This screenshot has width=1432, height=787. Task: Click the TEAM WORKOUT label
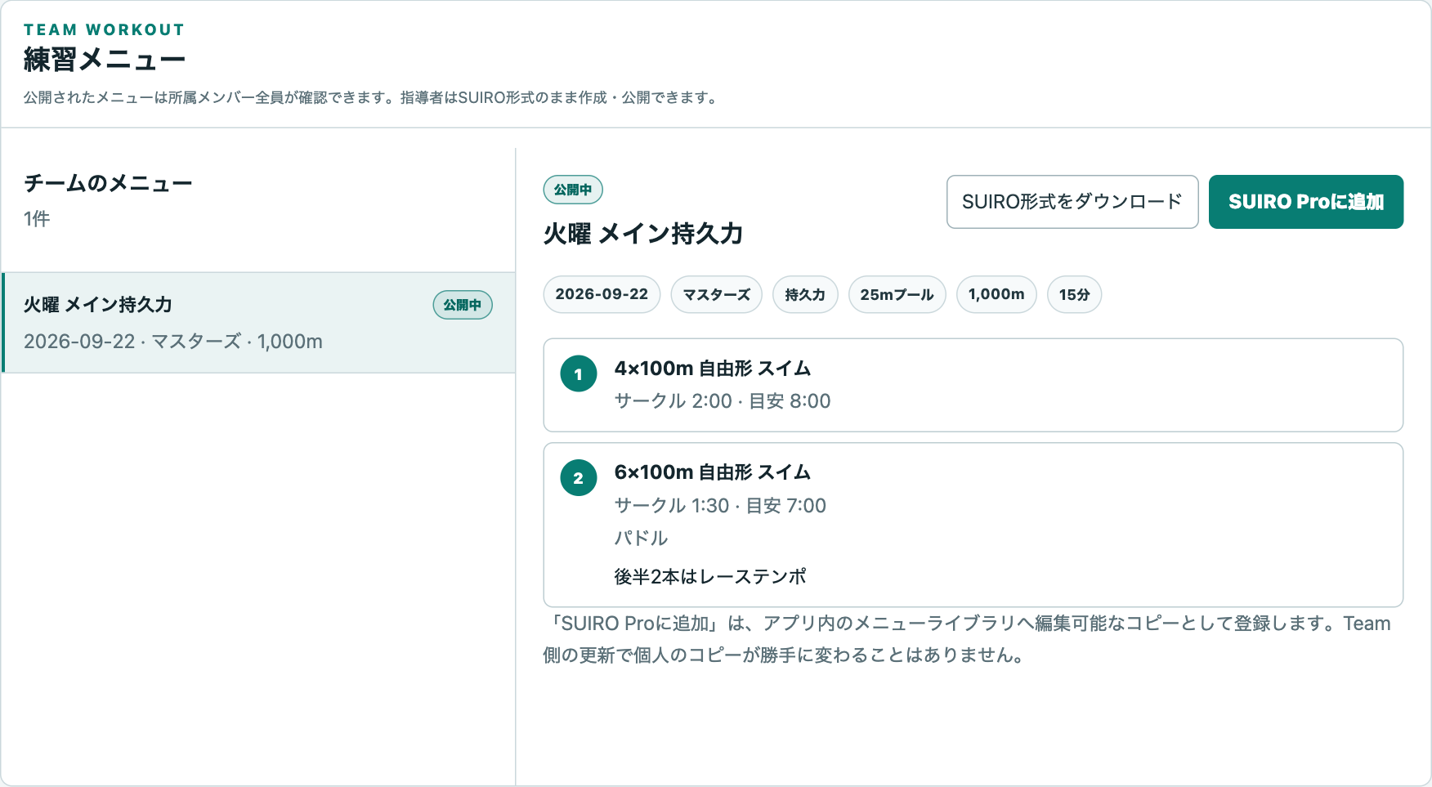point(105,29)
